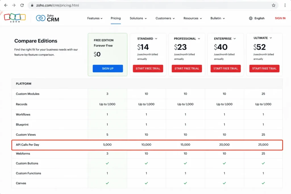Start free trial for Standard plan
291x194 pixels.
148,68
